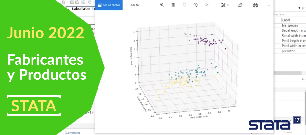
Task: Select the predicted variable row
Action: point(290,51)
